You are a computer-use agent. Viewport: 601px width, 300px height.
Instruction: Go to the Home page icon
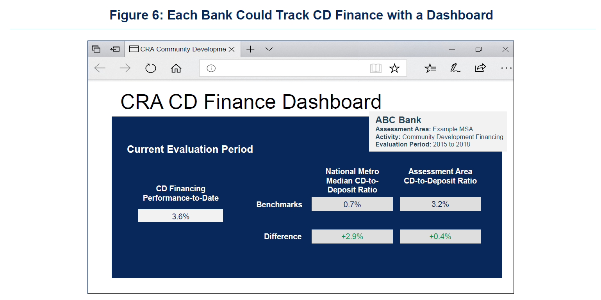tap(176, 69)
